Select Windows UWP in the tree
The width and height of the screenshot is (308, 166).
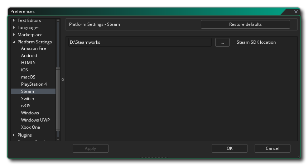[35, 120]
